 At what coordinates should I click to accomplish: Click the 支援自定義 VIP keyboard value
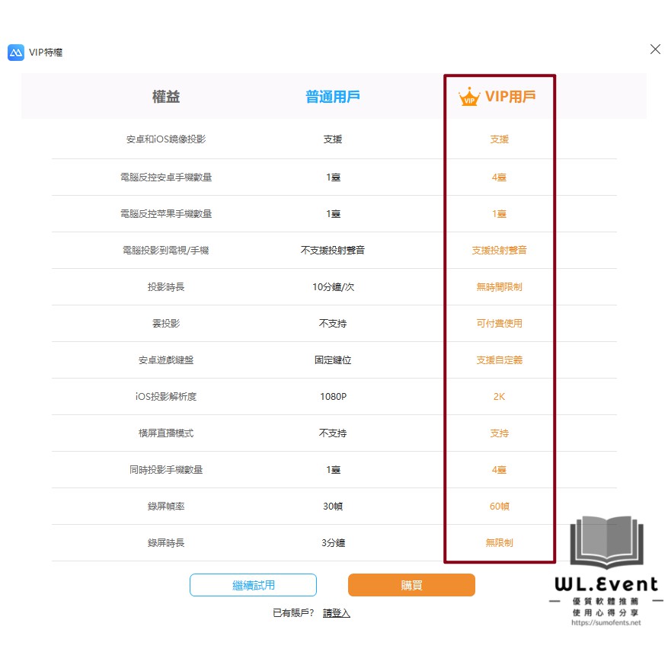499,360
